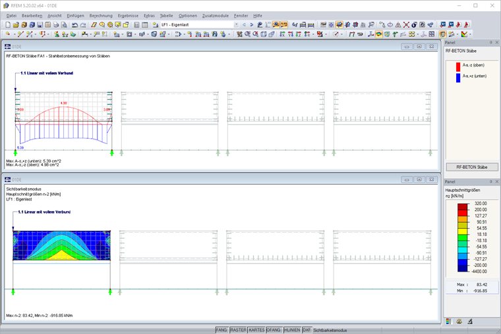Click the HLINIEN status bar button
Viewport: 501px width, 334px height.
(x=292, y=330)
